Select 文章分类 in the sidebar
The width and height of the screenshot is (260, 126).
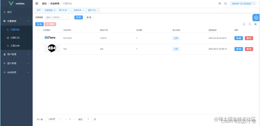click(x=16, y=46)
